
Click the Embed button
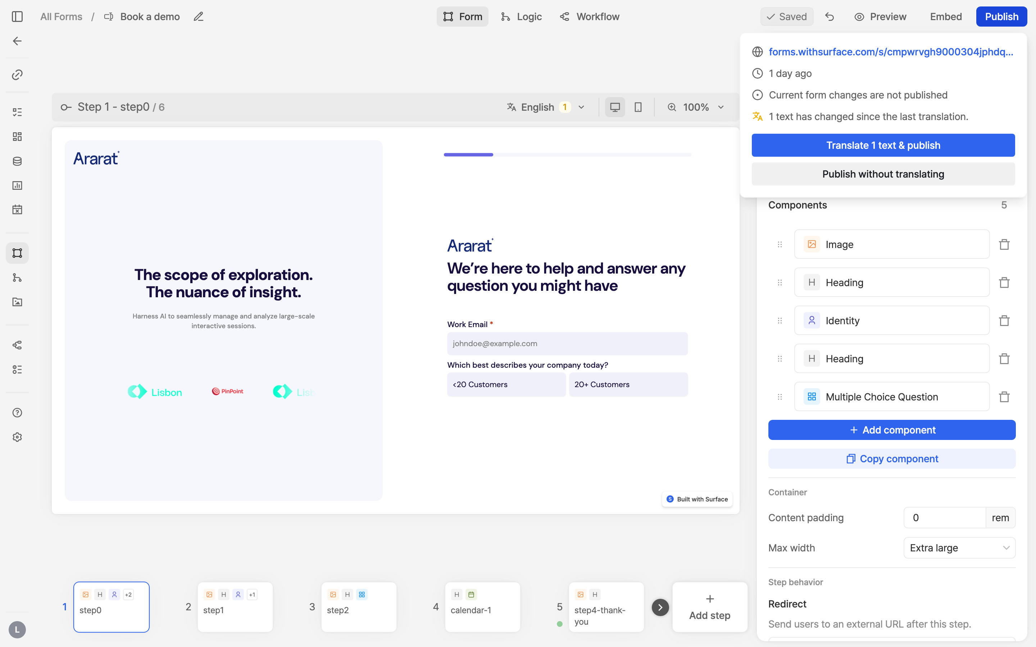click(946, 17)
